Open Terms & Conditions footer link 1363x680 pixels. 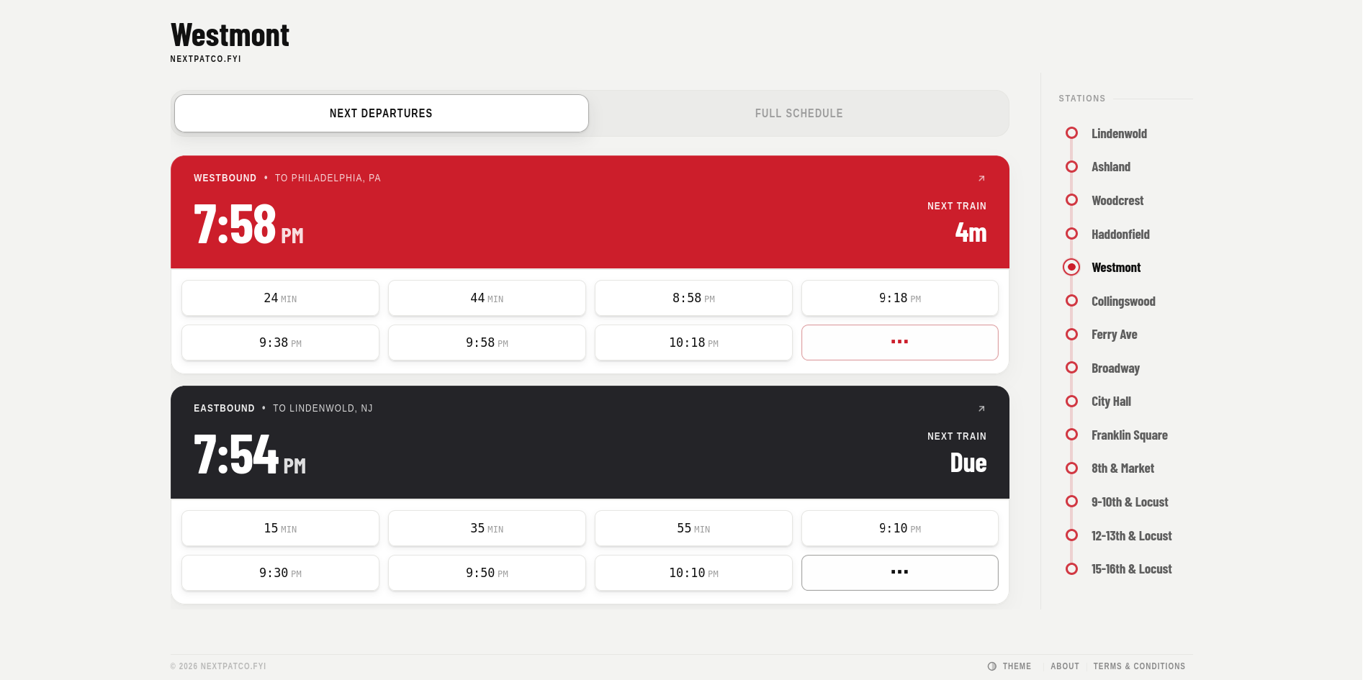pyautogui.click(x=1139, y=666)
